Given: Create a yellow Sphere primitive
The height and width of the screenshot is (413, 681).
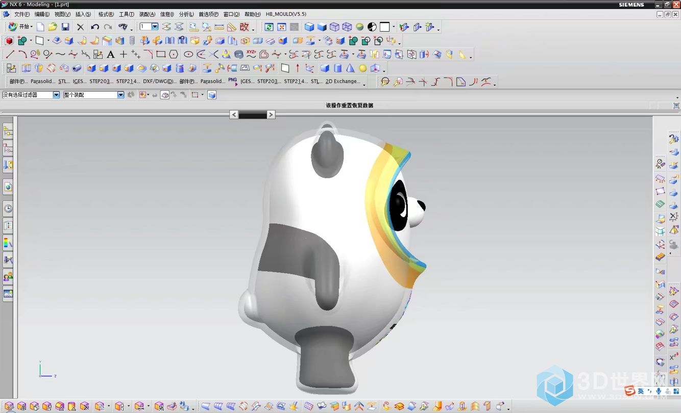Looking at the screenshot, I should (x=363, y=68).
